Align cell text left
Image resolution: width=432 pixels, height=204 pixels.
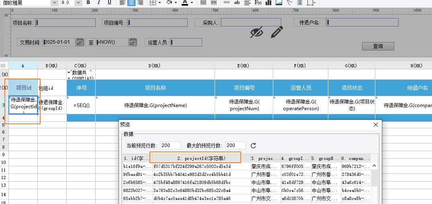[x=123, y=2]
